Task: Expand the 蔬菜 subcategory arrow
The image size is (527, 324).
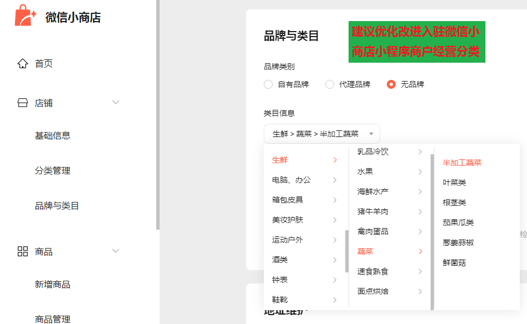Action: [421, 251]
